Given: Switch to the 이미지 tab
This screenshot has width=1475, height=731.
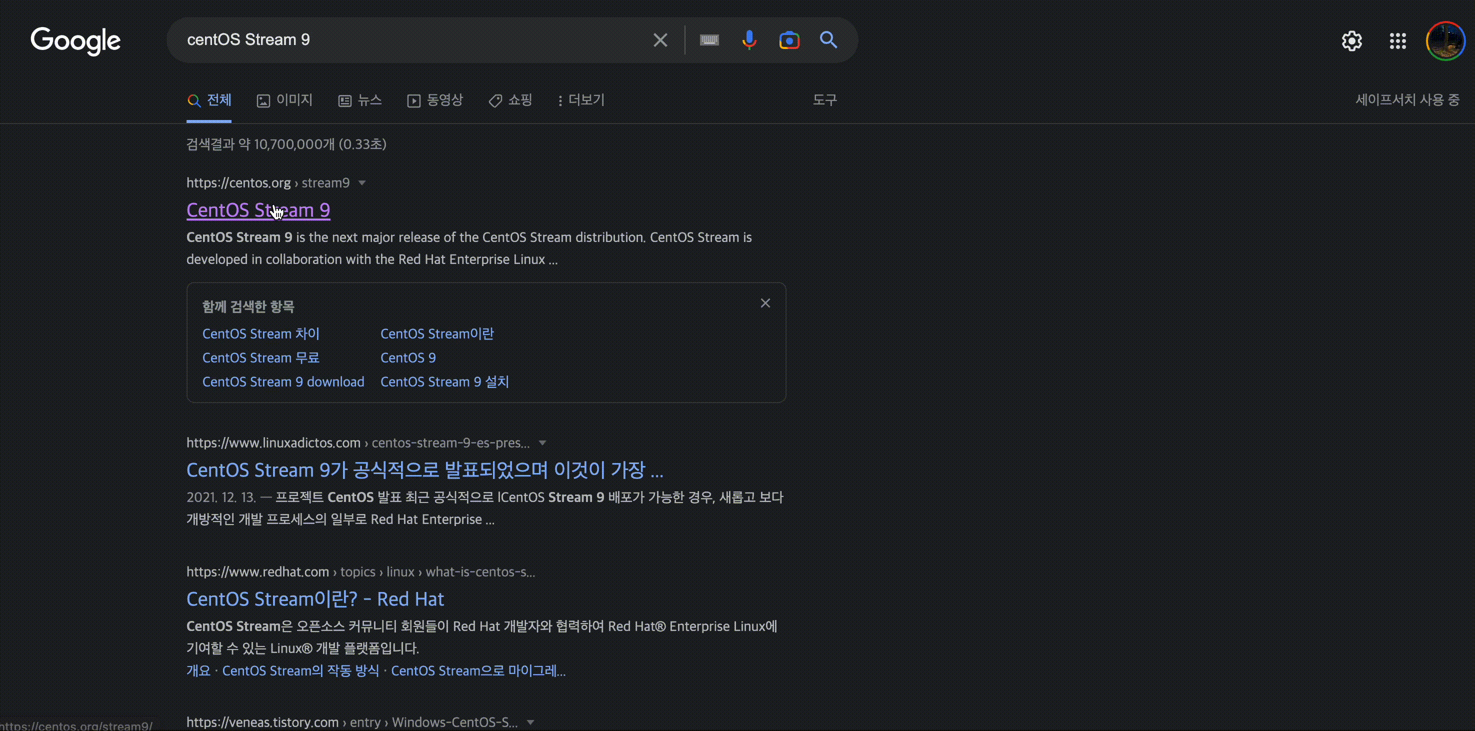Looking at the screenshot, I should point(284,100).
